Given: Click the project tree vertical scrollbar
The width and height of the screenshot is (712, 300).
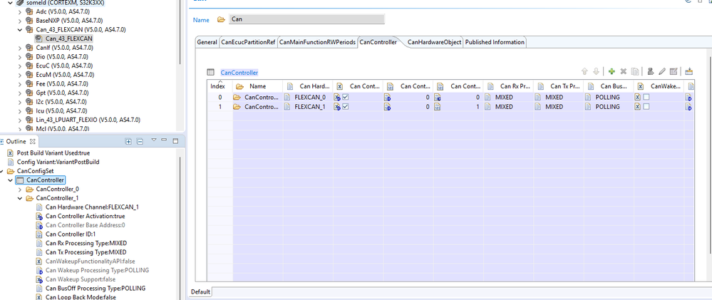Looking at the screenshot, I should point(181,32).
